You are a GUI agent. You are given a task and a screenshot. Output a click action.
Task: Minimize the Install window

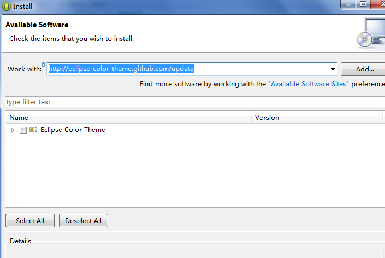click(348, 4)
